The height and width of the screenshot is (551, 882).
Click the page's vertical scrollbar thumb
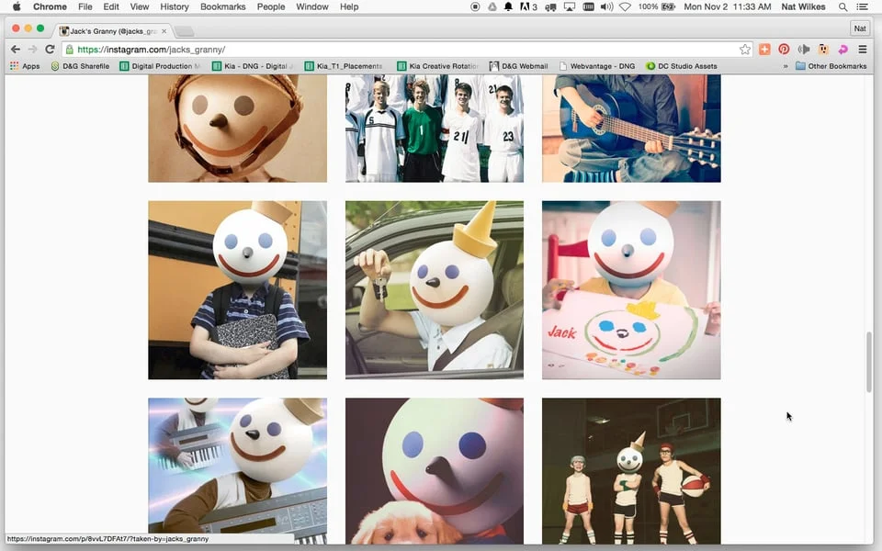(869, 362)
